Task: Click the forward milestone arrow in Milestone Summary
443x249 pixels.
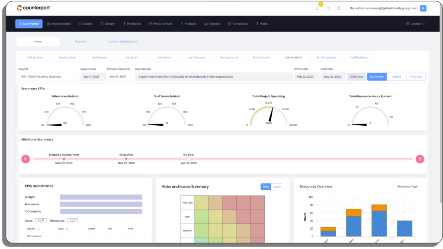Action: click(x=420, y=159)
